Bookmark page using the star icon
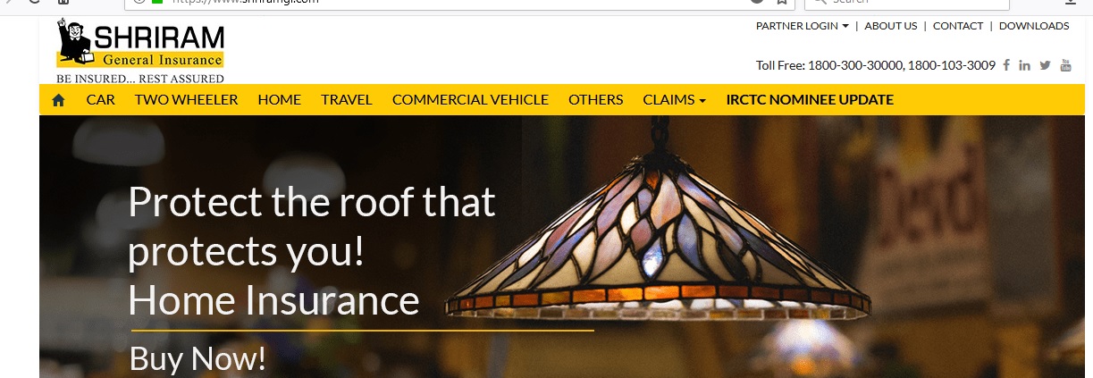Screen dimensions: 1093x378 [x=780, y=3]
